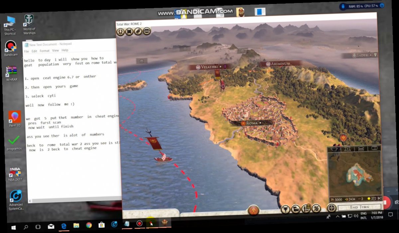Viewport: 399px width, 233px height.
Task: Open the laurel wreath faction button in Rome 2
Action: pos(121,32)
